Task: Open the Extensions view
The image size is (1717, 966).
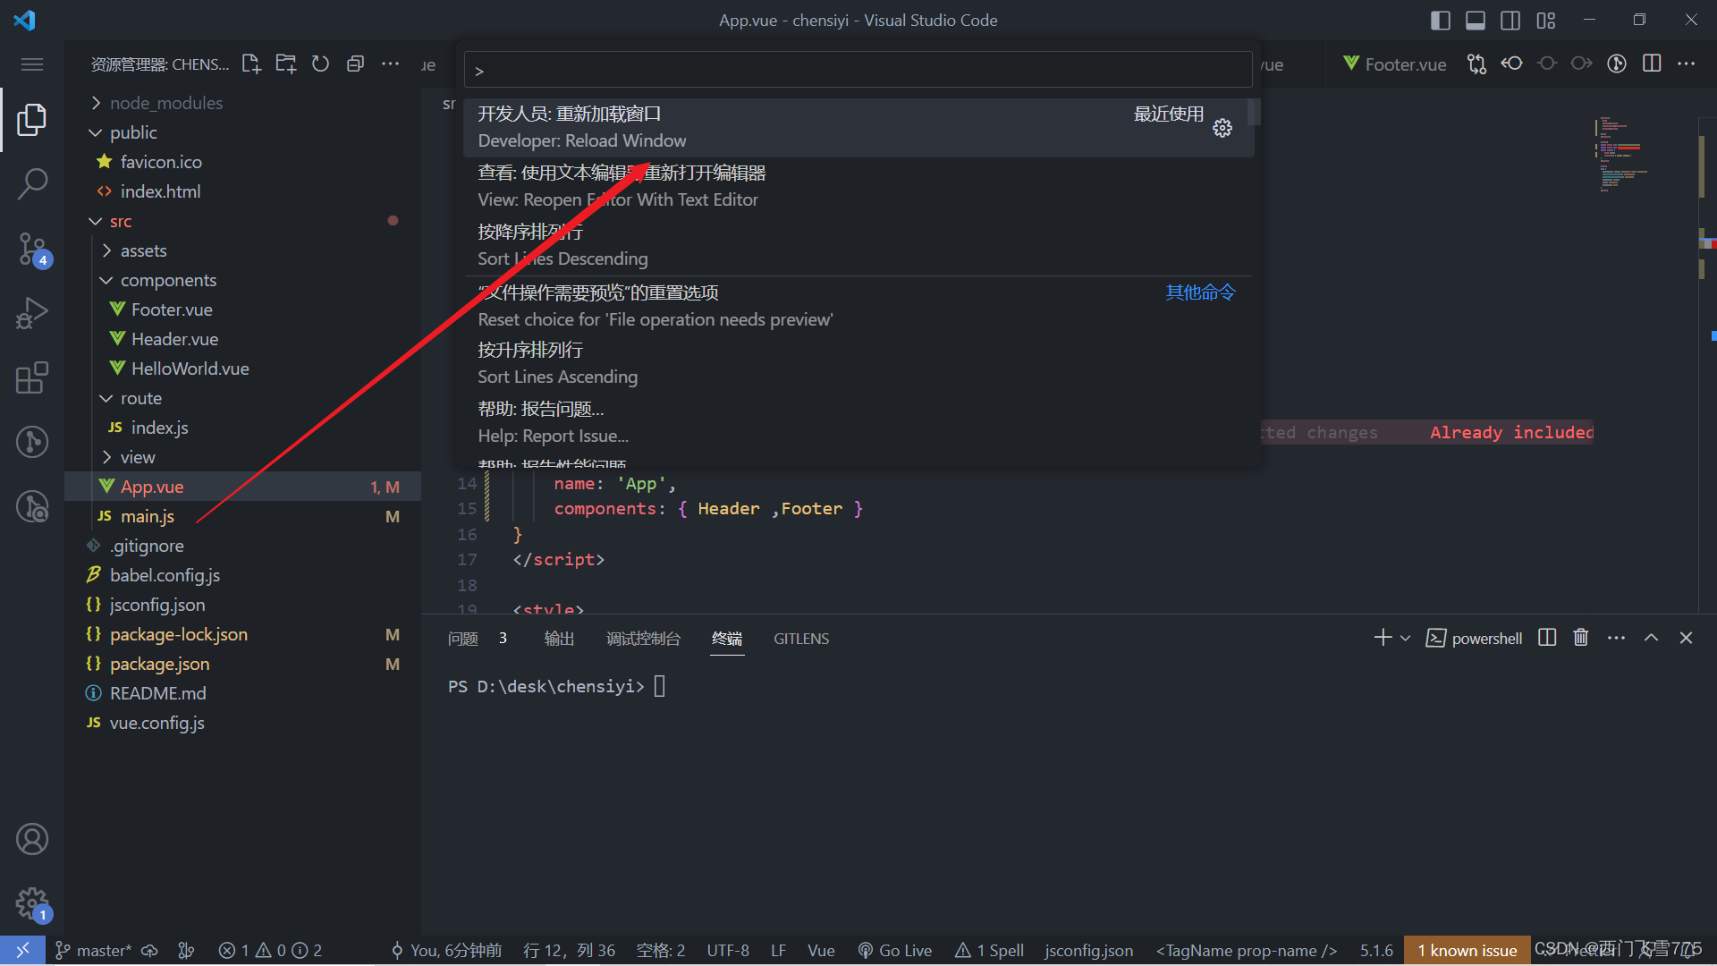Action: 32,377
